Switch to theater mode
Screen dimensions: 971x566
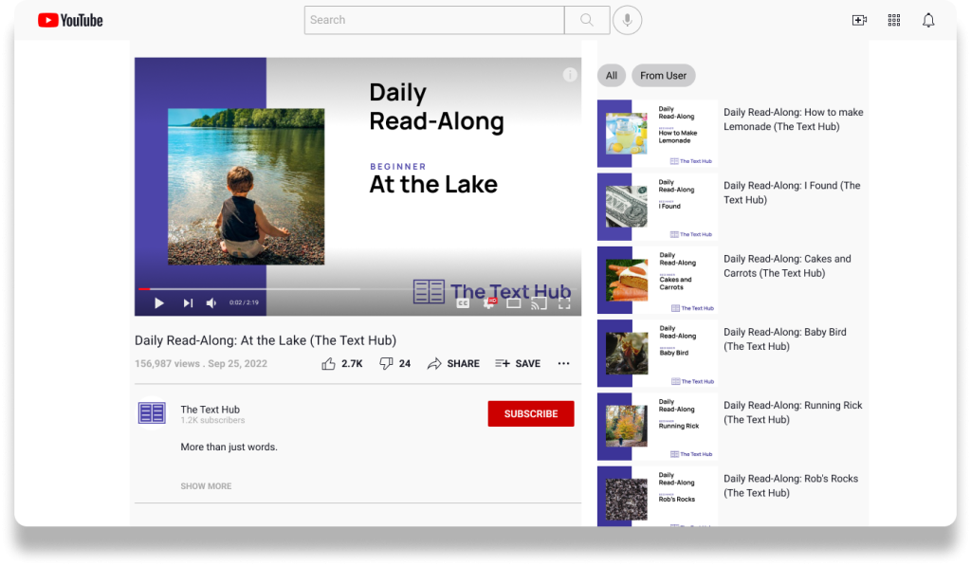[513, 303]
